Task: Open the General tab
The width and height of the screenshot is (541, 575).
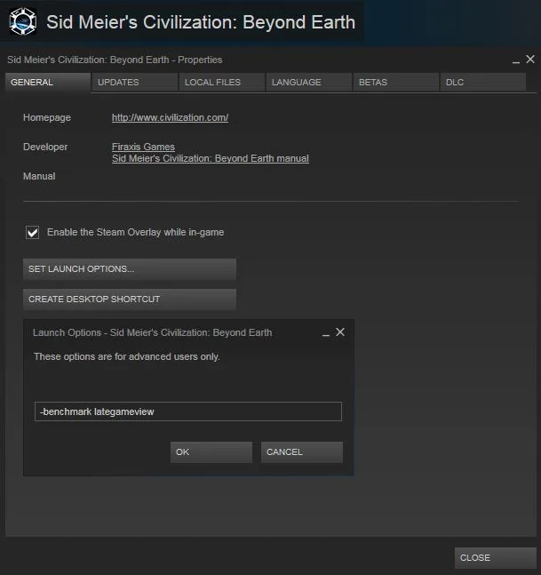Action: [48, 82]
